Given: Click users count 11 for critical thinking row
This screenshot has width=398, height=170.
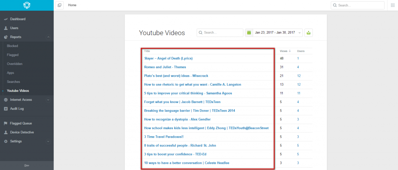Looking at the screenshot, I should [299, 93].
